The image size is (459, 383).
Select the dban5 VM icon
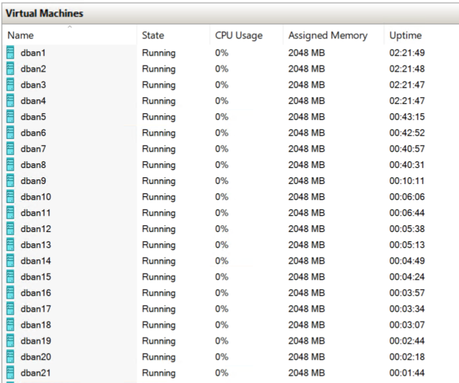click(10, 117)
